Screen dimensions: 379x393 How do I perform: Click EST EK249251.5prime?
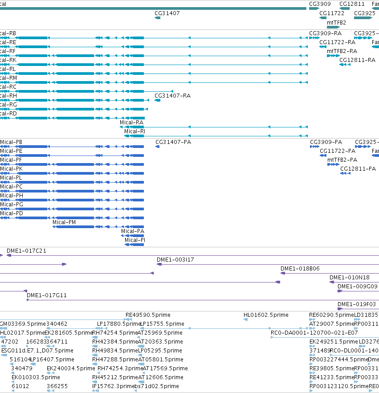pos(334,342)
